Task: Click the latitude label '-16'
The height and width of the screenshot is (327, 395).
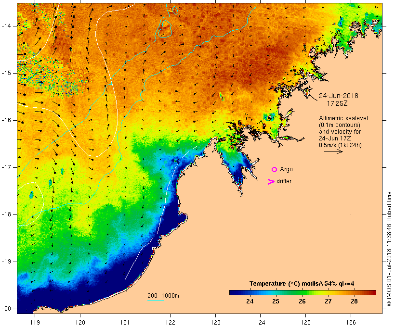Action: pos(6,120)
